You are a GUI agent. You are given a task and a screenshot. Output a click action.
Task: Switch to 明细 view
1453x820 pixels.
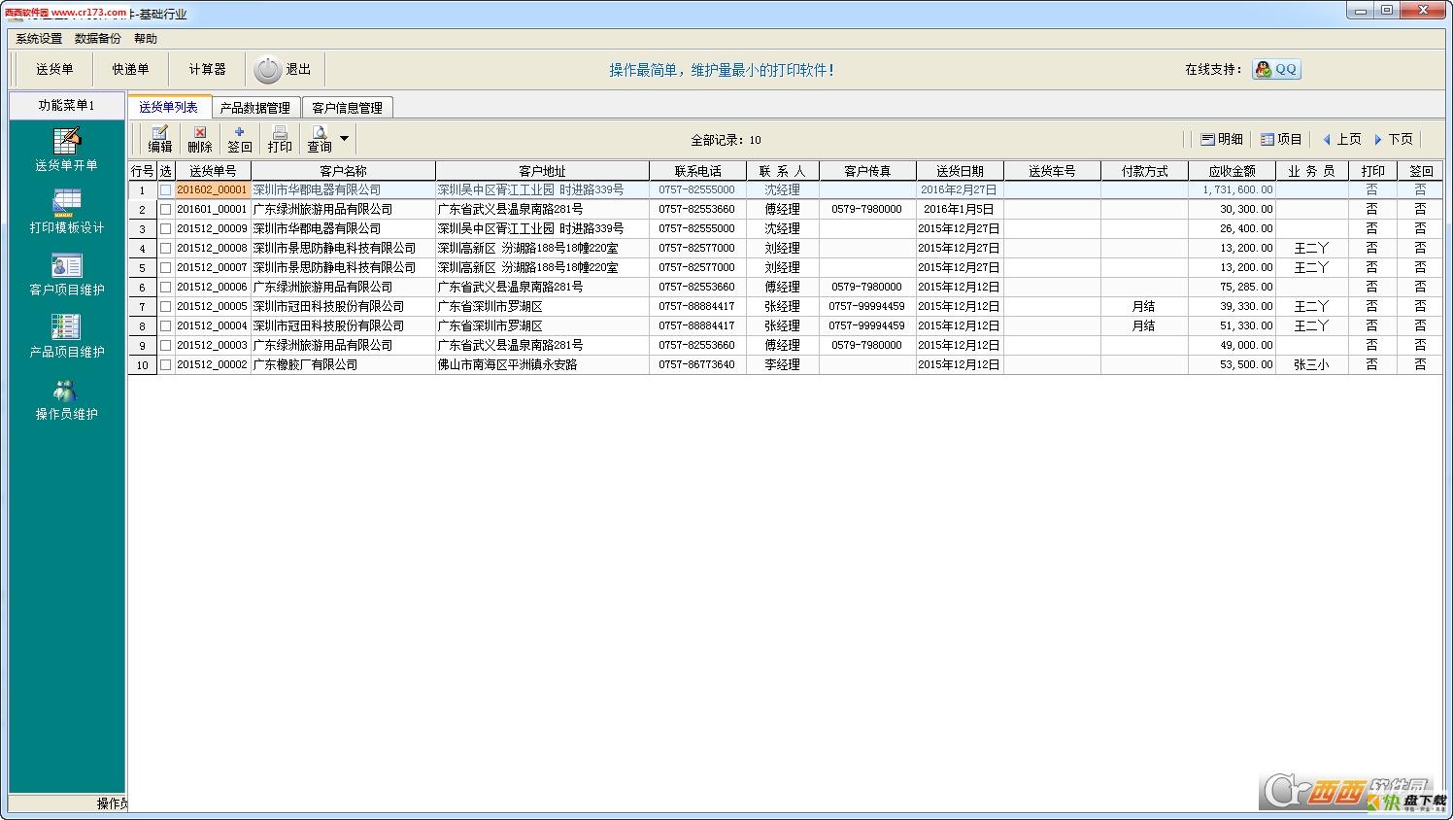point(1221,140)
